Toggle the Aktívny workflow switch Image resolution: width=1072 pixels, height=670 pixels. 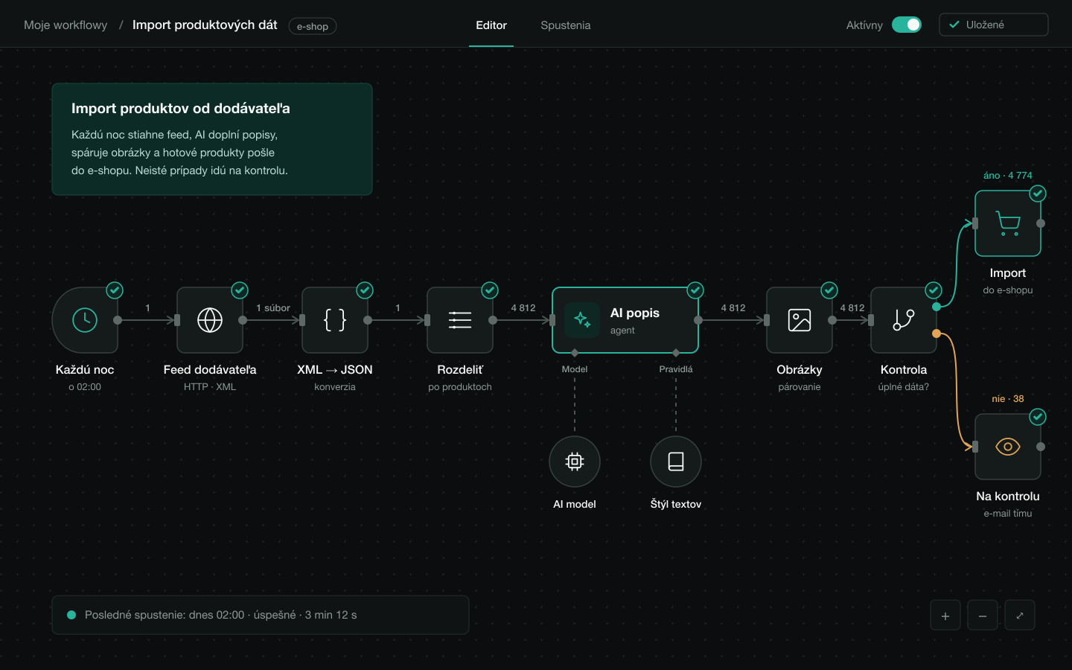(x=907, y=25)
